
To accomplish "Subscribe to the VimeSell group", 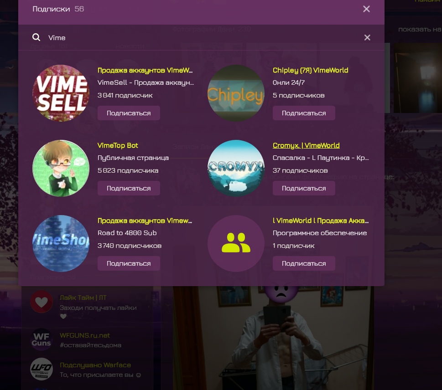I will (x=129, y=113).
